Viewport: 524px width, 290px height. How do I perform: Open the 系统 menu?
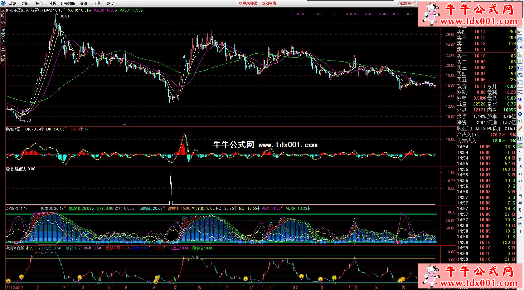(12, 3)
